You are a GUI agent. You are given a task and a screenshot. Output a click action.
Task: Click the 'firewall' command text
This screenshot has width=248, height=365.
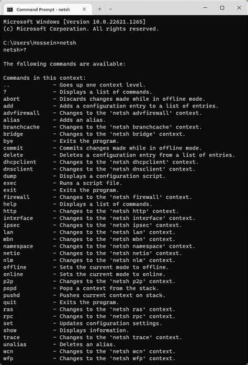point(17,197)
